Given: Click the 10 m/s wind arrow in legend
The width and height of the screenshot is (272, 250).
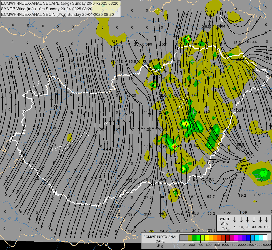Looking at the screenshot, I should click(x=241, y=220).
